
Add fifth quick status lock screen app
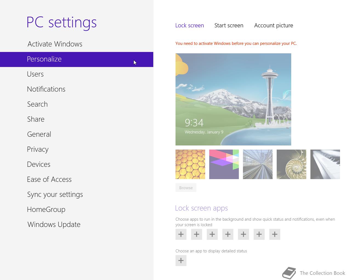coord(244,234)
